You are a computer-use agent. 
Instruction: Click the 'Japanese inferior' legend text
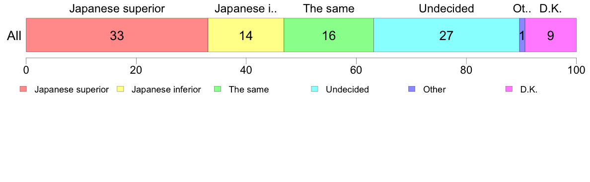[x=166, y=90]
